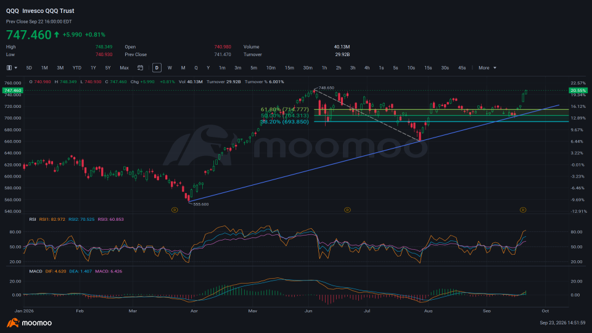Click the header High value 748.349
This screenshot has height=333, width=592.
(104, 47)
